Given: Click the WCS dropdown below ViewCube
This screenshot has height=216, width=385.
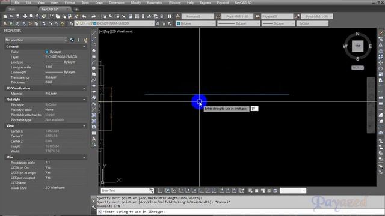Looking at the screenshot, I should [357, 68].
